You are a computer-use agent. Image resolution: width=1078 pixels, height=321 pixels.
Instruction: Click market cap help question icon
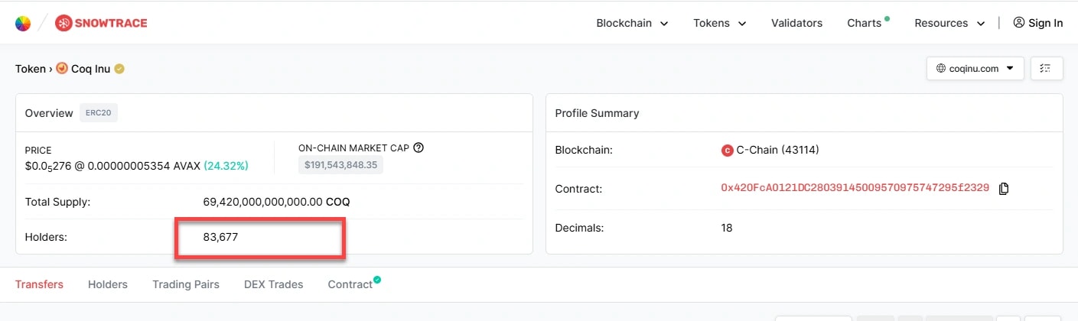pyautogui.click(x=418, y=148)
